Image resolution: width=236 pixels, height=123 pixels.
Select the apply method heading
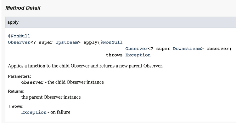(13, 22)
